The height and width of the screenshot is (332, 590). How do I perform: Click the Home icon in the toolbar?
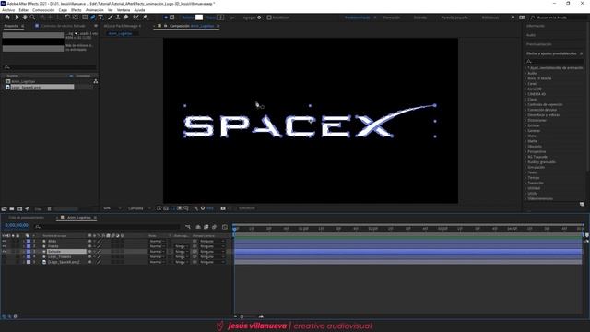tap(7, 18)
